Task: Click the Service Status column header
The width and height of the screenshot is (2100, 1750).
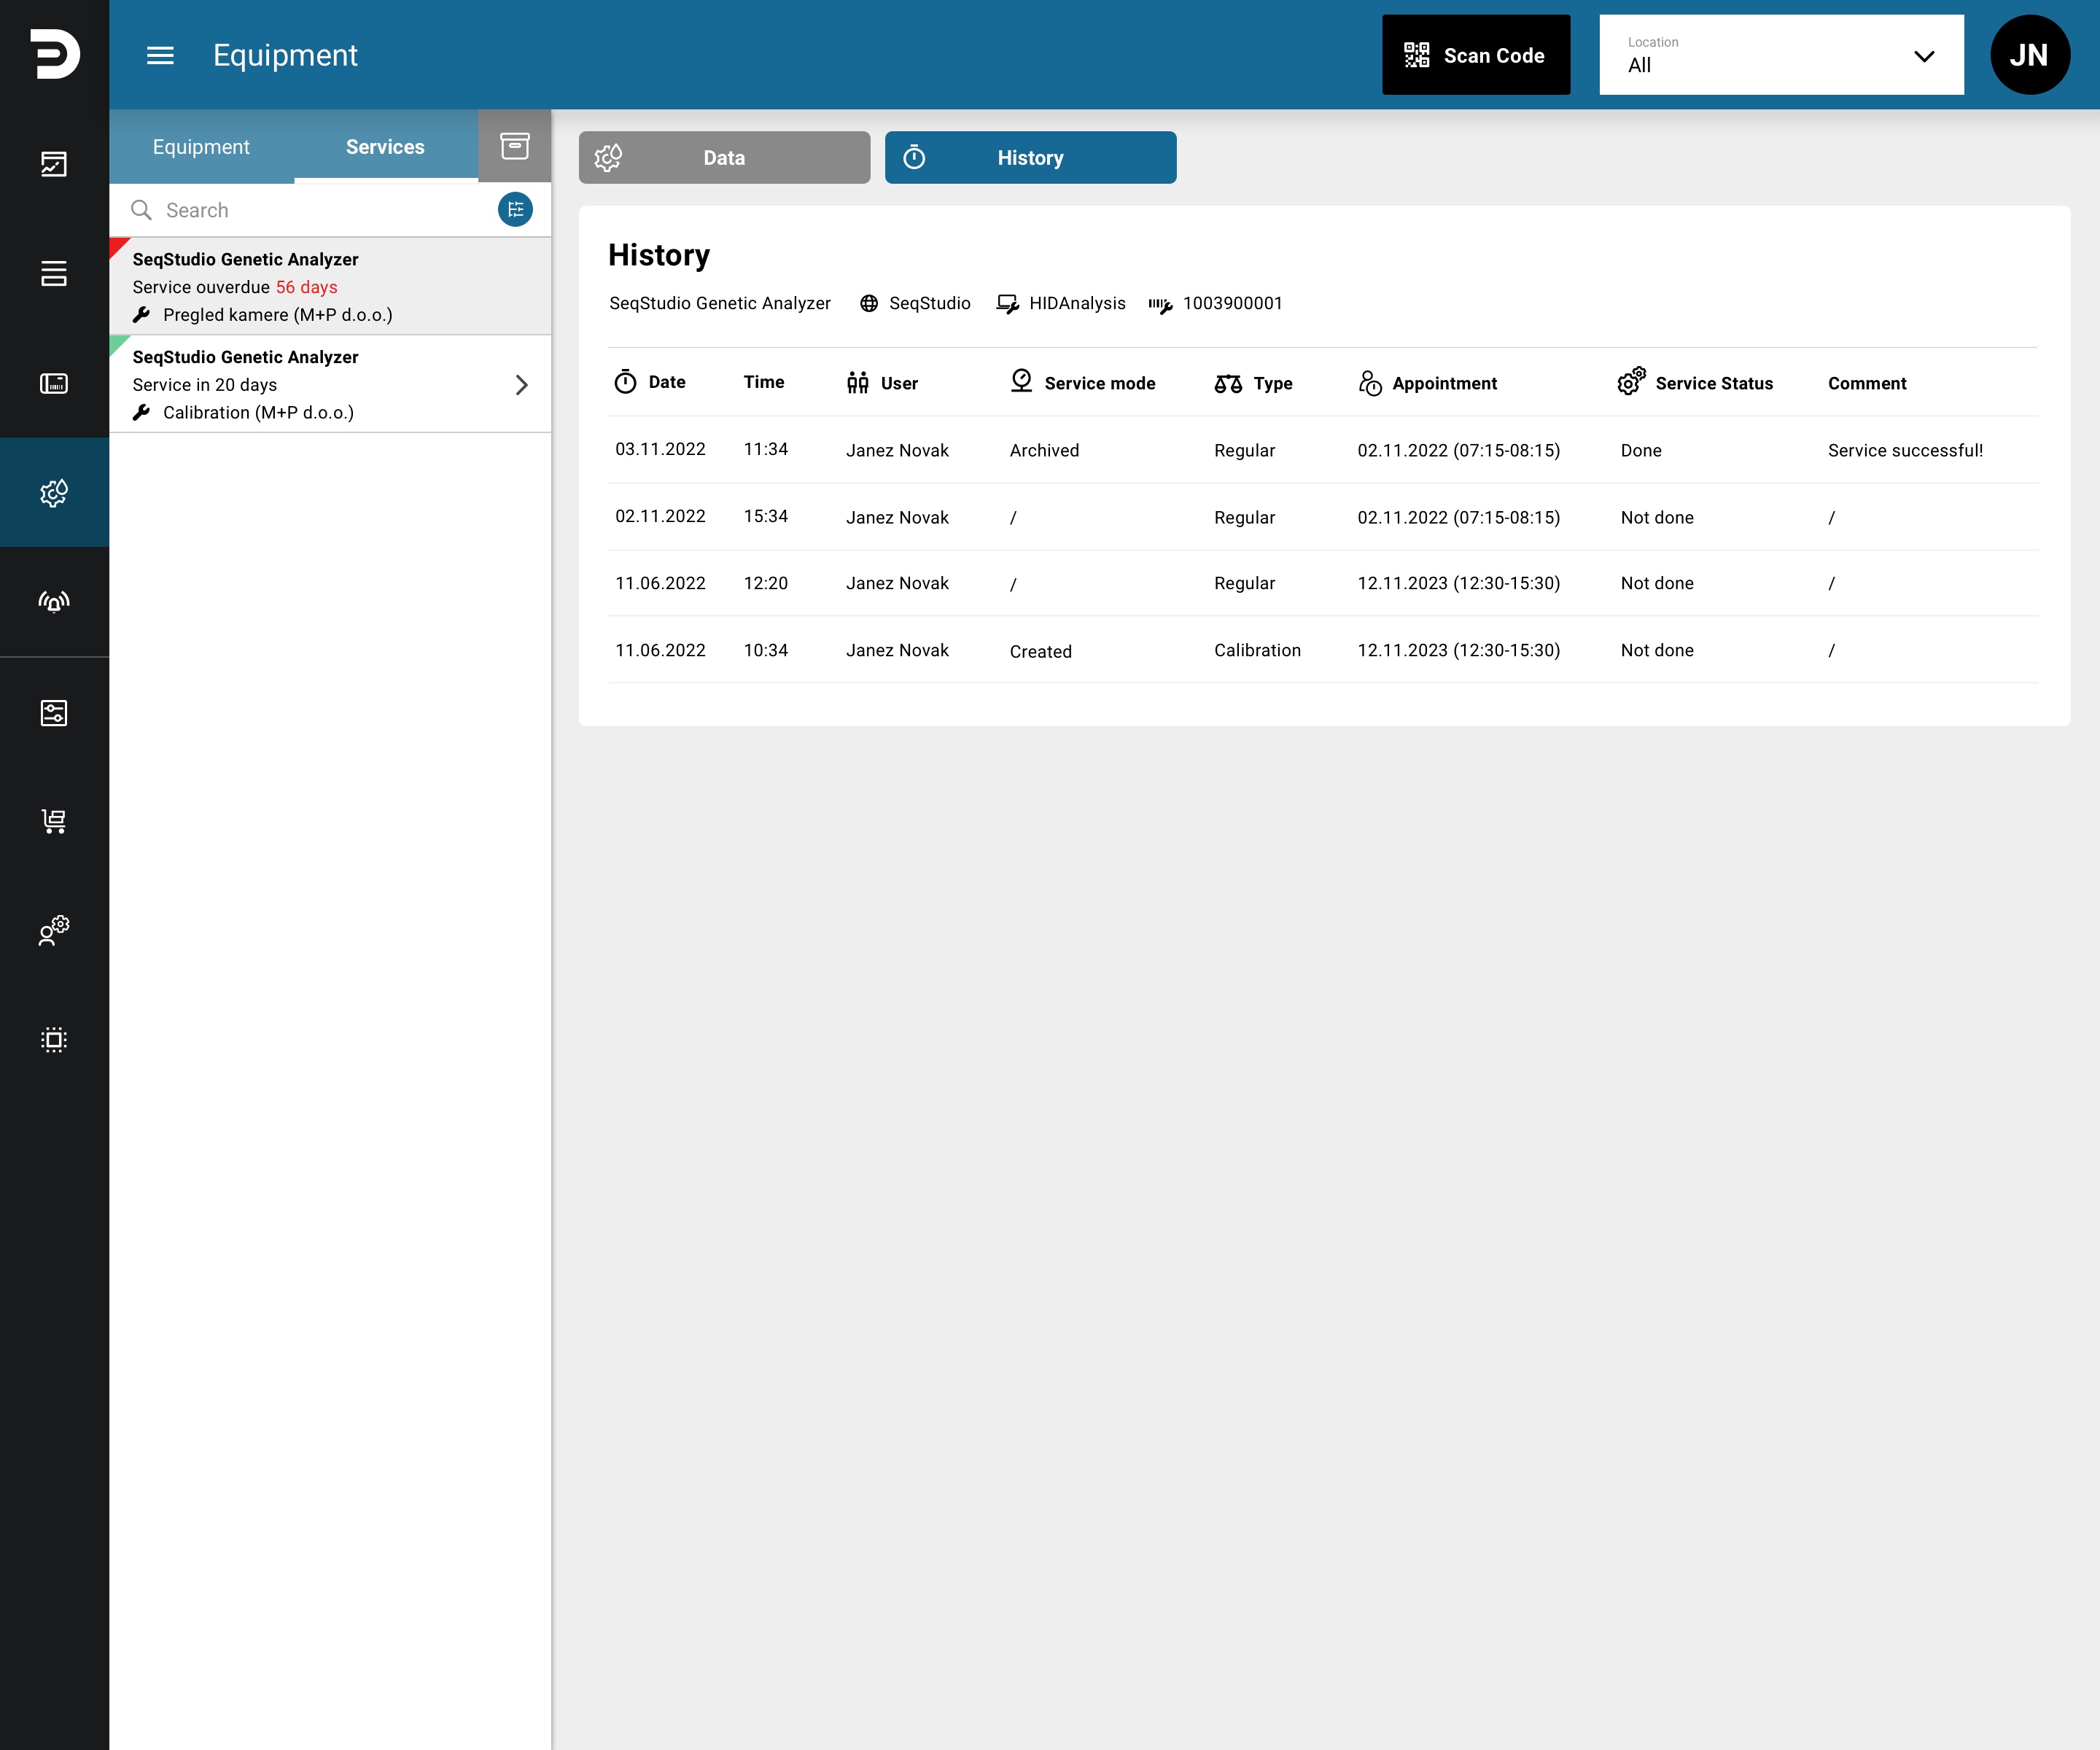Action: [1696, 383]
